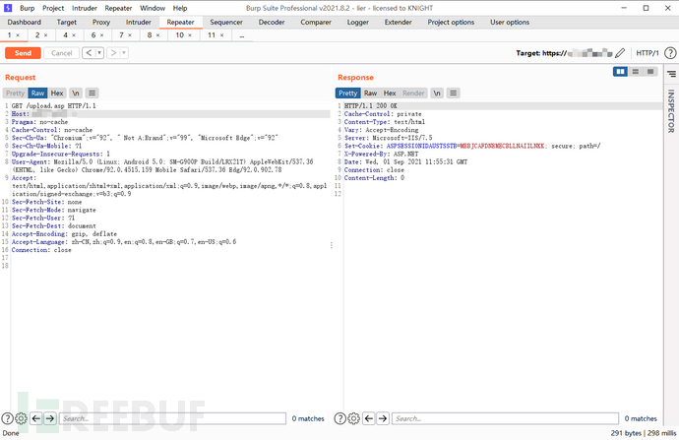
Task: Switch to the Intruder tab
Action: point(139,22)
